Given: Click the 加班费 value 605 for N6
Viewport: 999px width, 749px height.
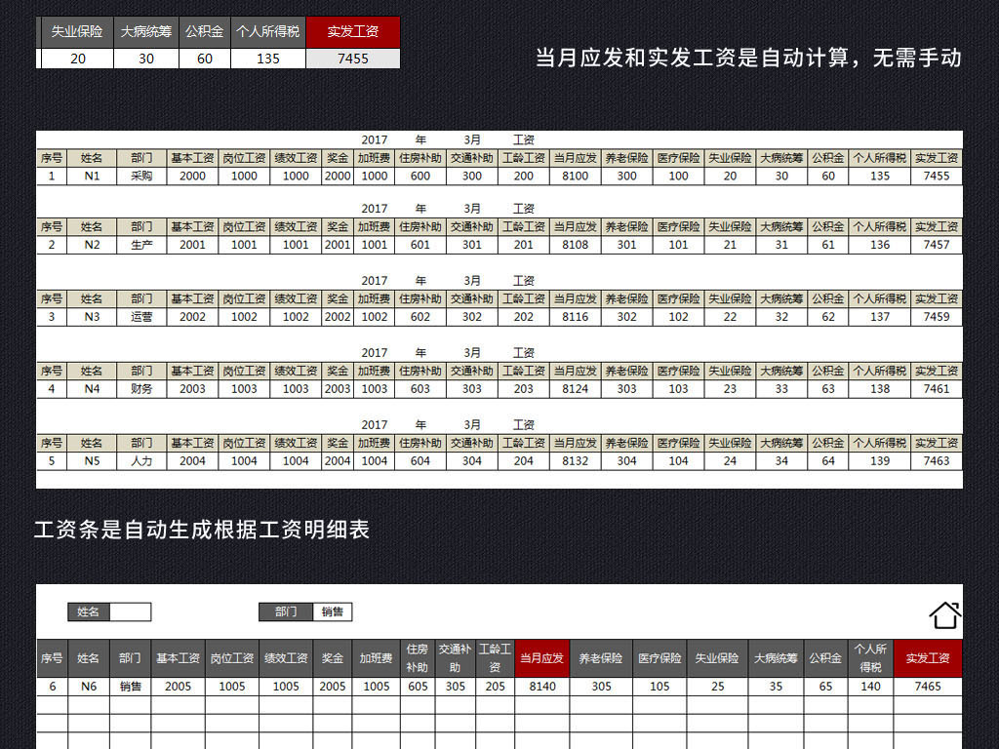Looking at the screenshot, I should coord(418,687).
